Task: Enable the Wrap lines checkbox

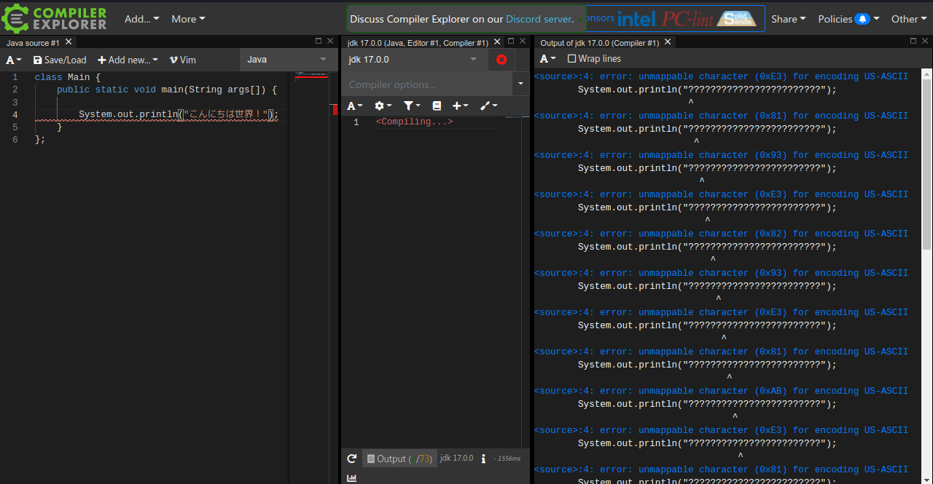Action: (571, 58)
